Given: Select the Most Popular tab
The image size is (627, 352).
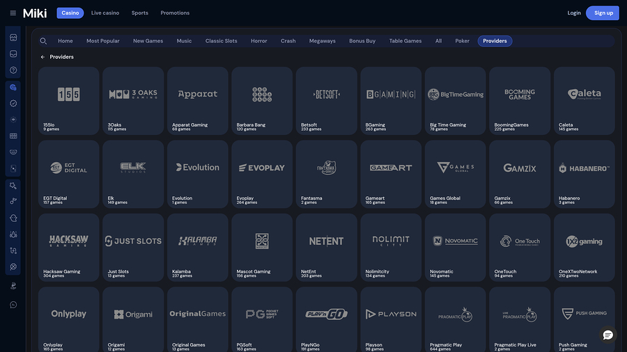Looking at the screenshot, I should (103, 41).
